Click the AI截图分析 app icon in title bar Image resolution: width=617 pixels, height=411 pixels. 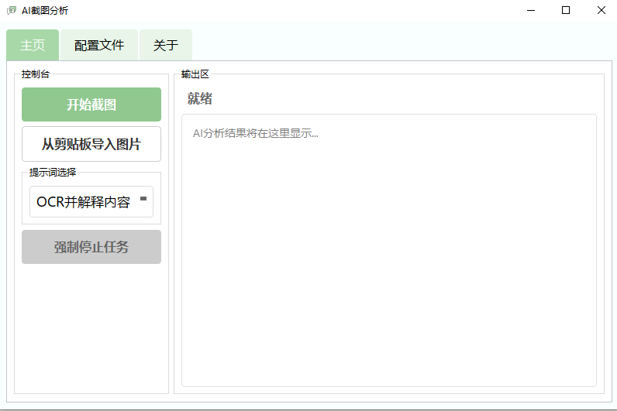[11, 11]
